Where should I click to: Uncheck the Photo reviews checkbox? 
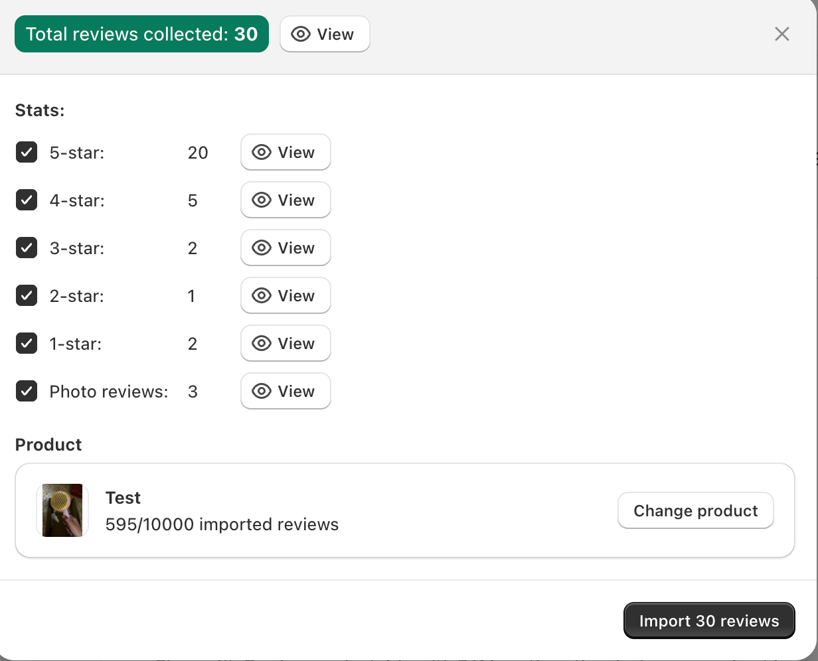click(x=27, y=392)
